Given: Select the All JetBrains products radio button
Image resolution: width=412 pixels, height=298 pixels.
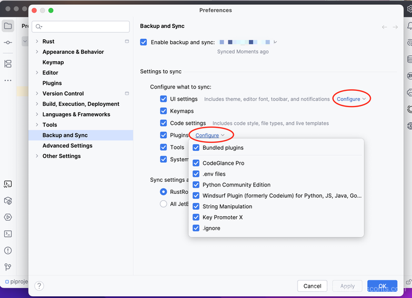Looking at the screenshot, I should coord(164,204).
